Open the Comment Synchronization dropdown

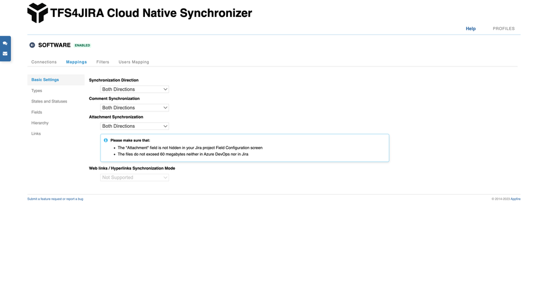tap(135, 108)
